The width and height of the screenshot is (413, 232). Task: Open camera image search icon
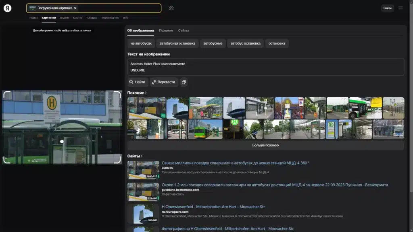(171, 8)
